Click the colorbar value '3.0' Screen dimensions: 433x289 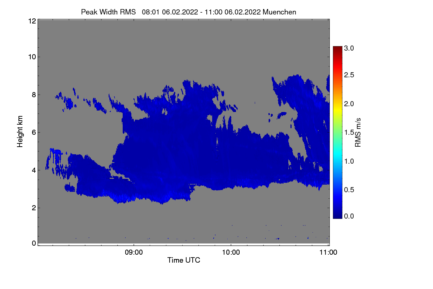[x=349, y=48]
